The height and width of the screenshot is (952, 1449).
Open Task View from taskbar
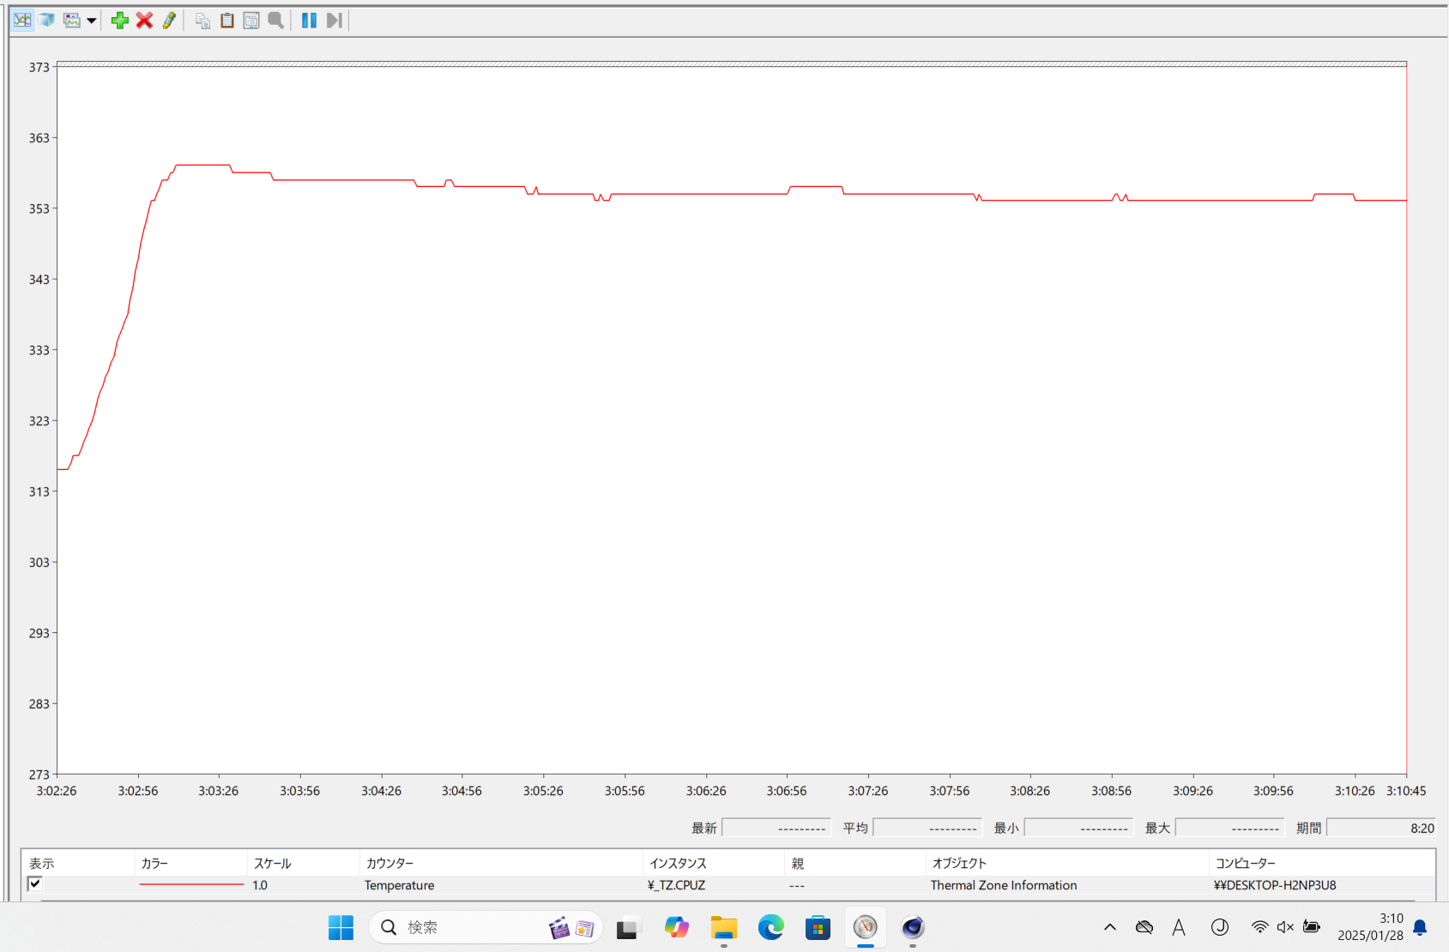(x=628, y=927)
